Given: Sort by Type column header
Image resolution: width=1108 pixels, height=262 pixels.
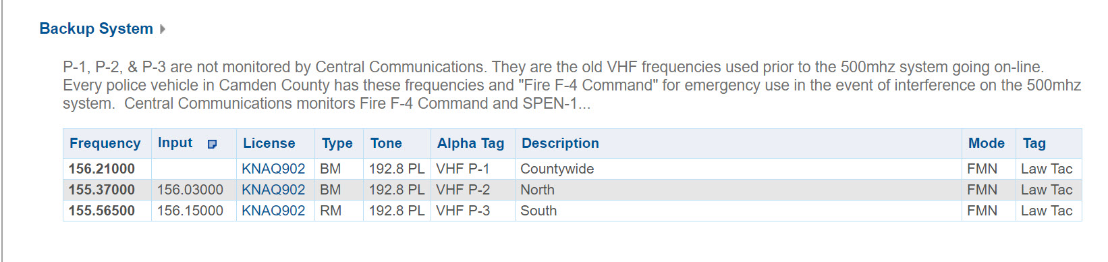Looking at the screenshot, I should (x=337, y=143).
